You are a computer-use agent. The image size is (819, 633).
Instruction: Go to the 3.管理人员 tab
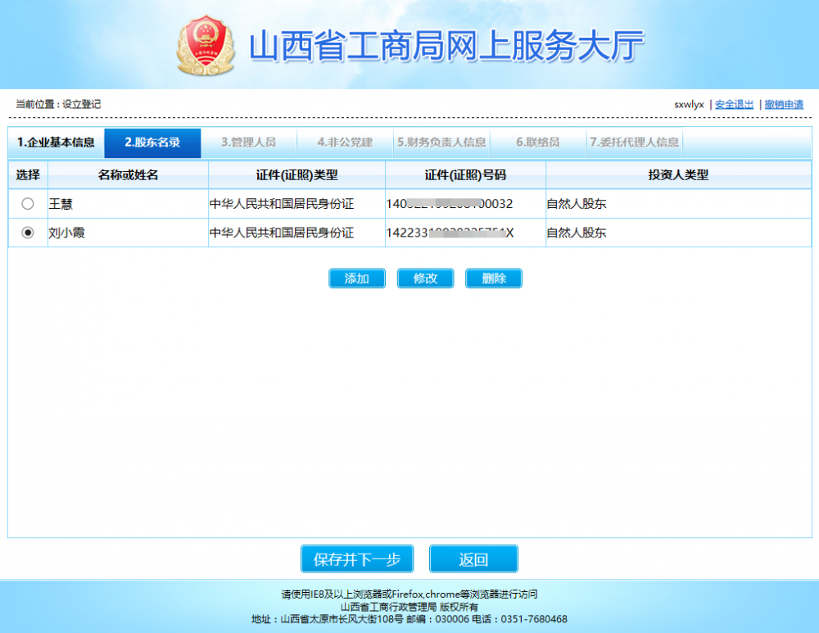(x=248, y=142)
